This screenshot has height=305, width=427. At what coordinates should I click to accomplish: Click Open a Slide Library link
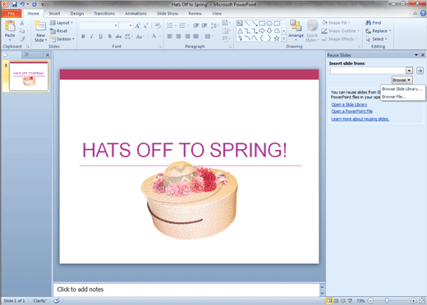pos(349,104)
